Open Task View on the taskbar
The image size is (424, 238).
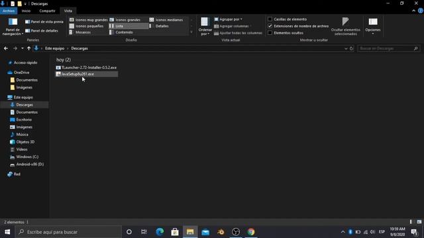point(144,232)
